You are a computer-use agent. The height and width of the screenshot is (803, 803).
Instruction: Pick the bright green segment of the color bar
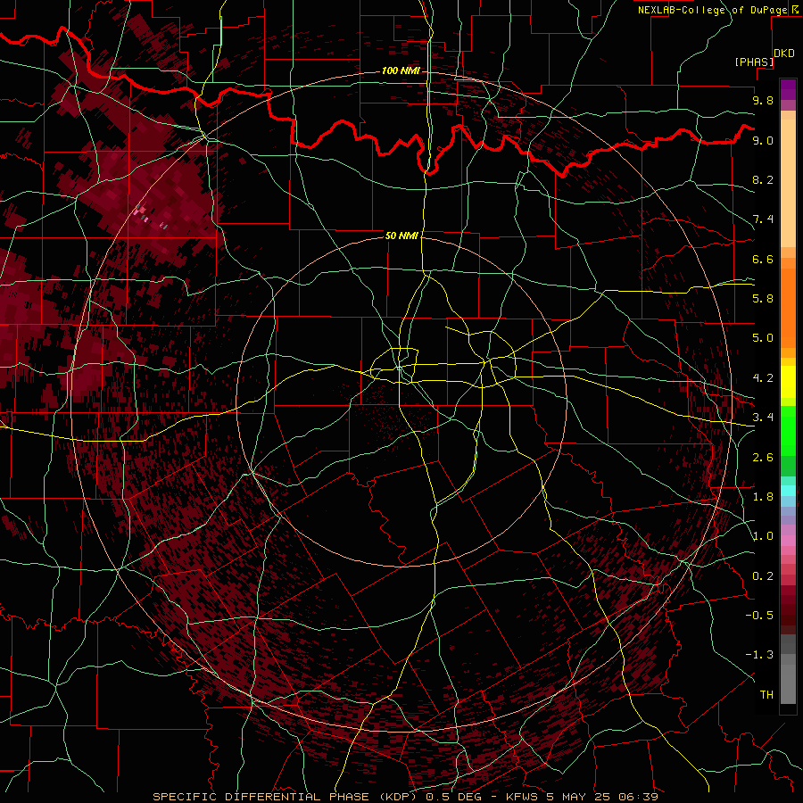[788, 431]
